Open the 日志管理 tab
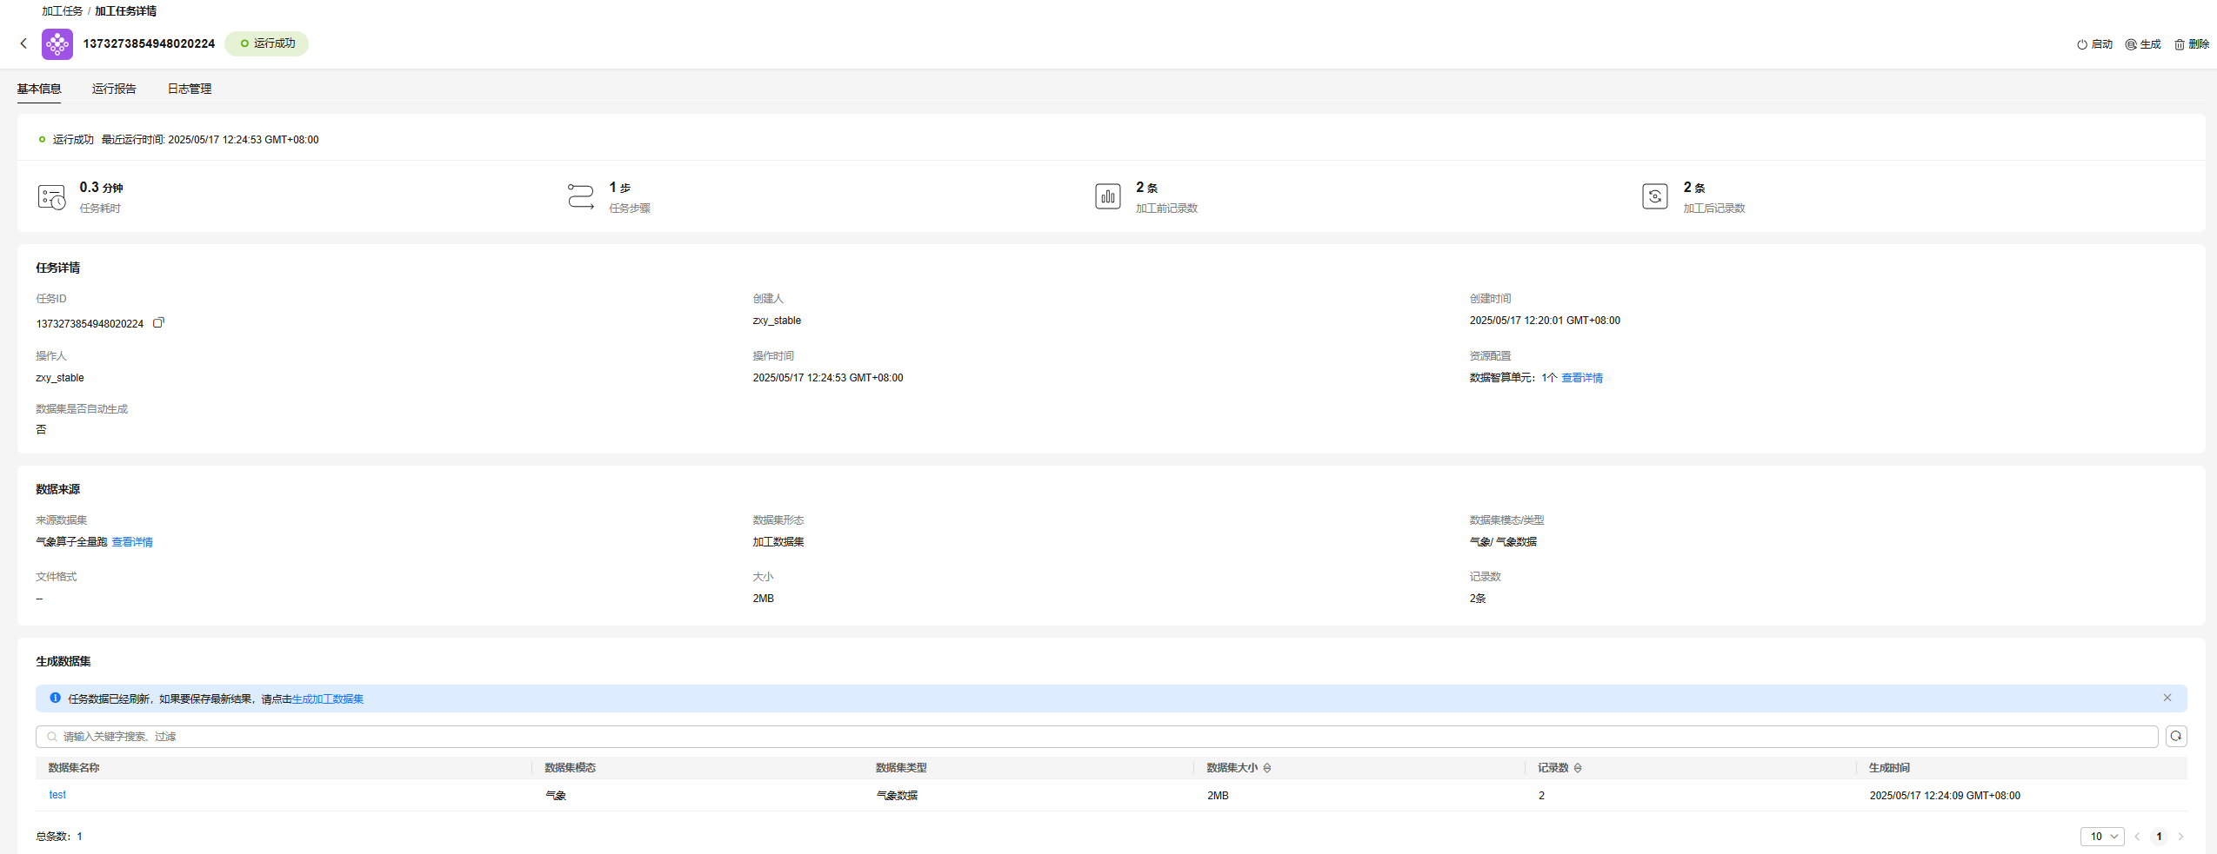 190,89
